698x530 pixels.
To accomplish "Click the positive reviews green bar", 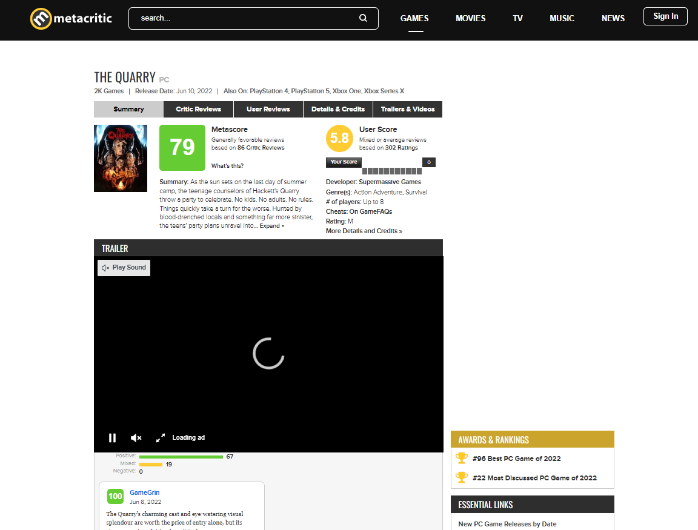I will [x=181, y=457].
